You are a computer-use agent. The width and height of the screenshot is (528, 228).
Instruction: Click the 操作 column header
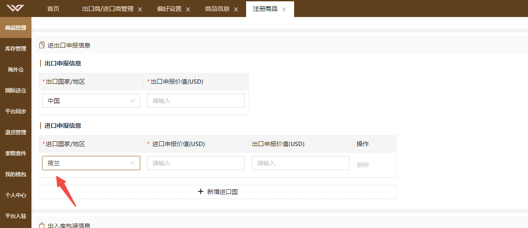(x=363, y=144)
